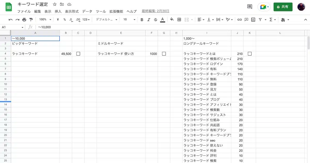This screenshot has height=163, width=310.
Task: Click the move to folder icon
Action: [x=62, y=4]
